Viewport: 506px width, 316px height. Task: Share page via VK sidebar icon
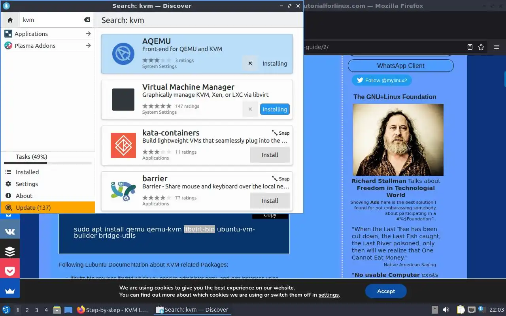10,232
